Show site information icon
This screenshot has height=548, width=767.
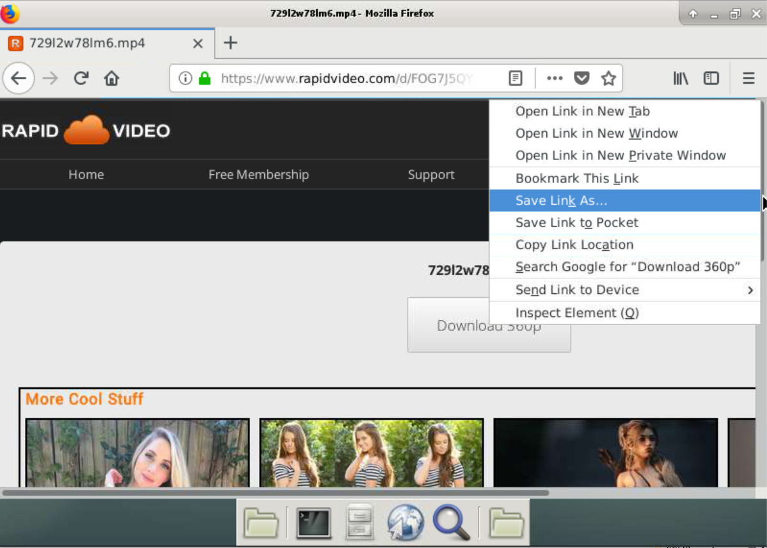186,78
